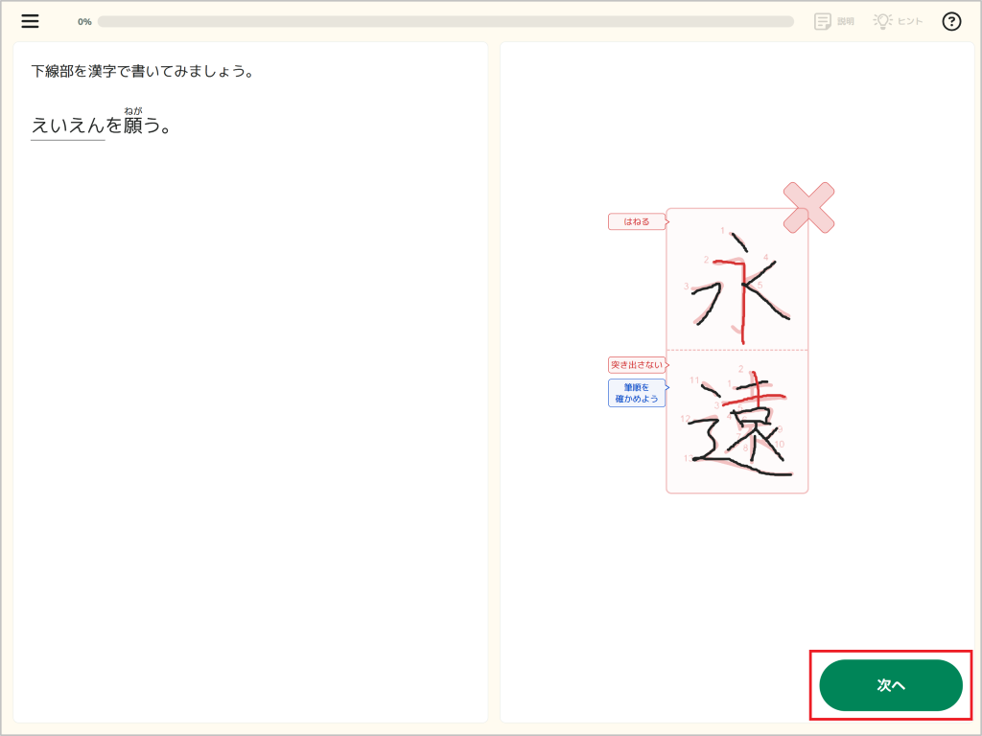Click the instruction 下線部を漢字で書いてみましょう

[143, 71]
